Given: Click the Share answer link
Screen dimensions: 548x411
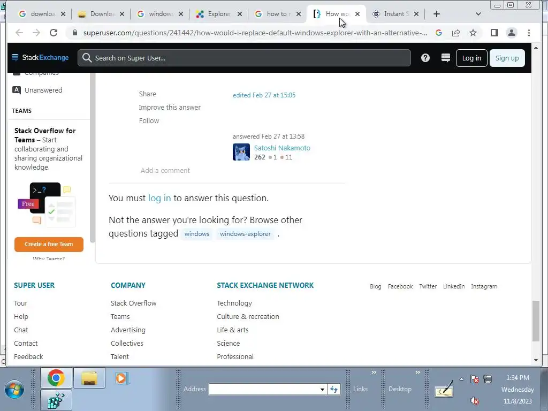Looking at the screenshot, I should point(148,94).
